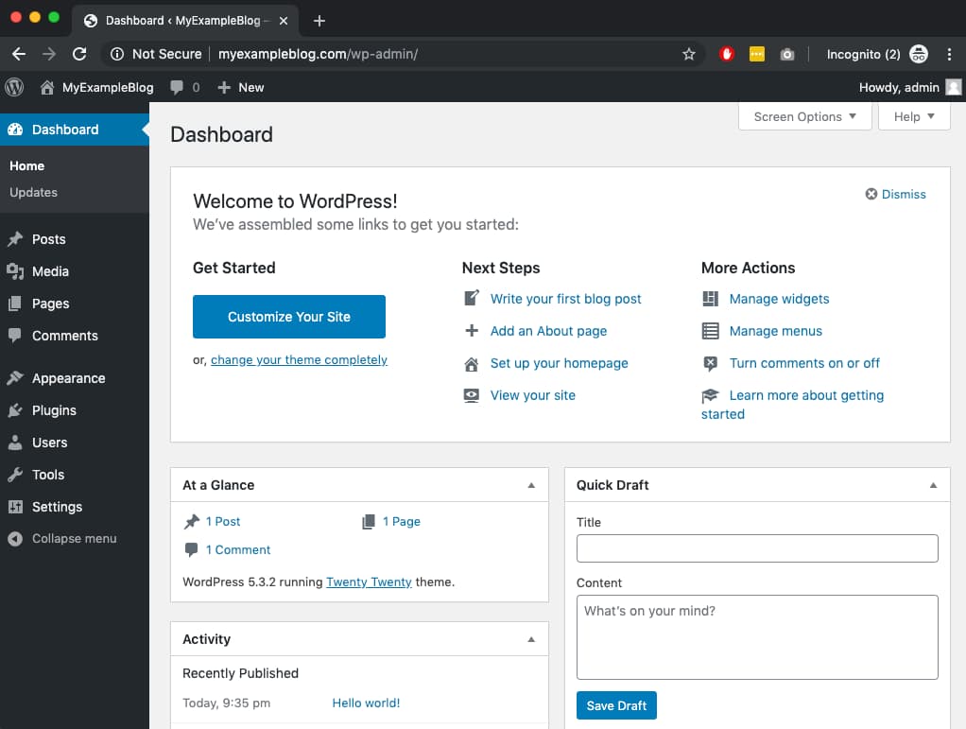
Task: Open the comments bubble in admin bar
Action: click(177, 88)
